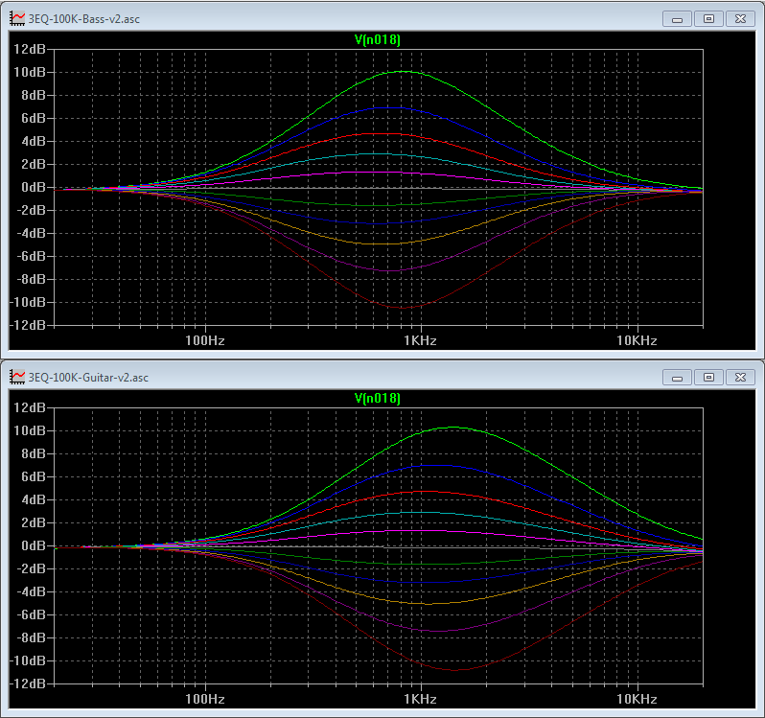Select the V(n018) trace label in Guitar plot
The width and height of the screenshot is (765, 718).
point(377,398)
